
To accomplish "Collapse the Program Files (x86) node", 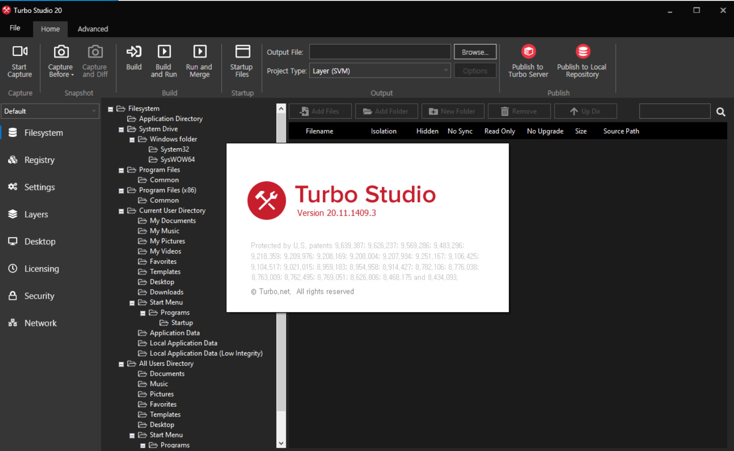I will click(x=121, y=191).
